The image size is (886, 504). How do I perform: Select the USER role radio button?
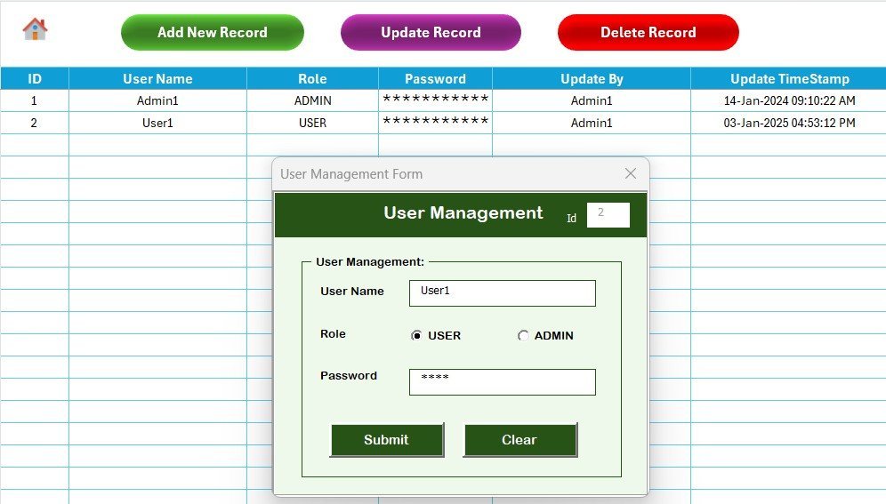(416, 336)
